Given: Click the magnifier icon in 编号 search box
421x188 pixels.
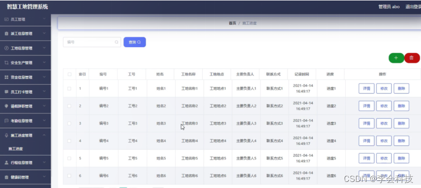Looking at the screenshot, I should [116, 42].
